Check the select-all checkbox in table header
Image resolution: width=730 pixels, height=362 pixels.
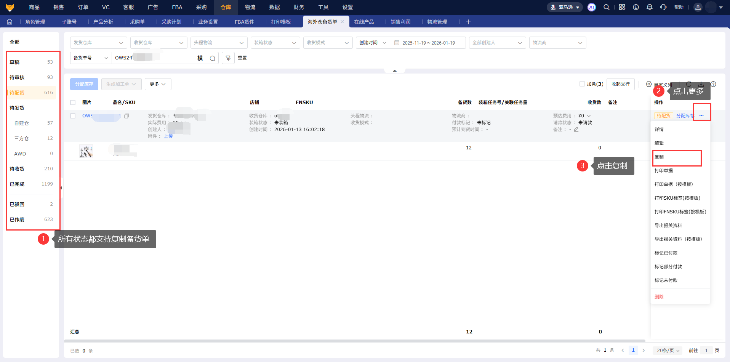tap(73, 103)
